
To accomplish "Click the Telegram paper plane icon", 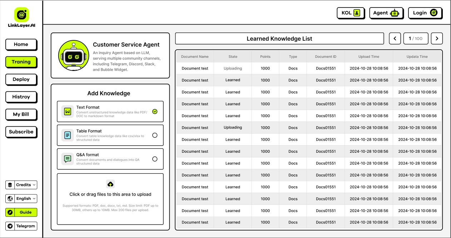I will (10, 226).
